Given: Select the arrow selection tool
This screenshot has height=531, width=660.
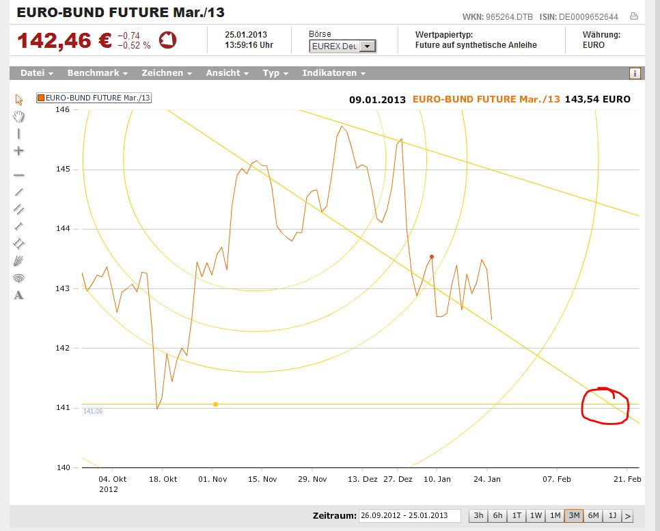Looking at the screenshot, I should [18, 99].
